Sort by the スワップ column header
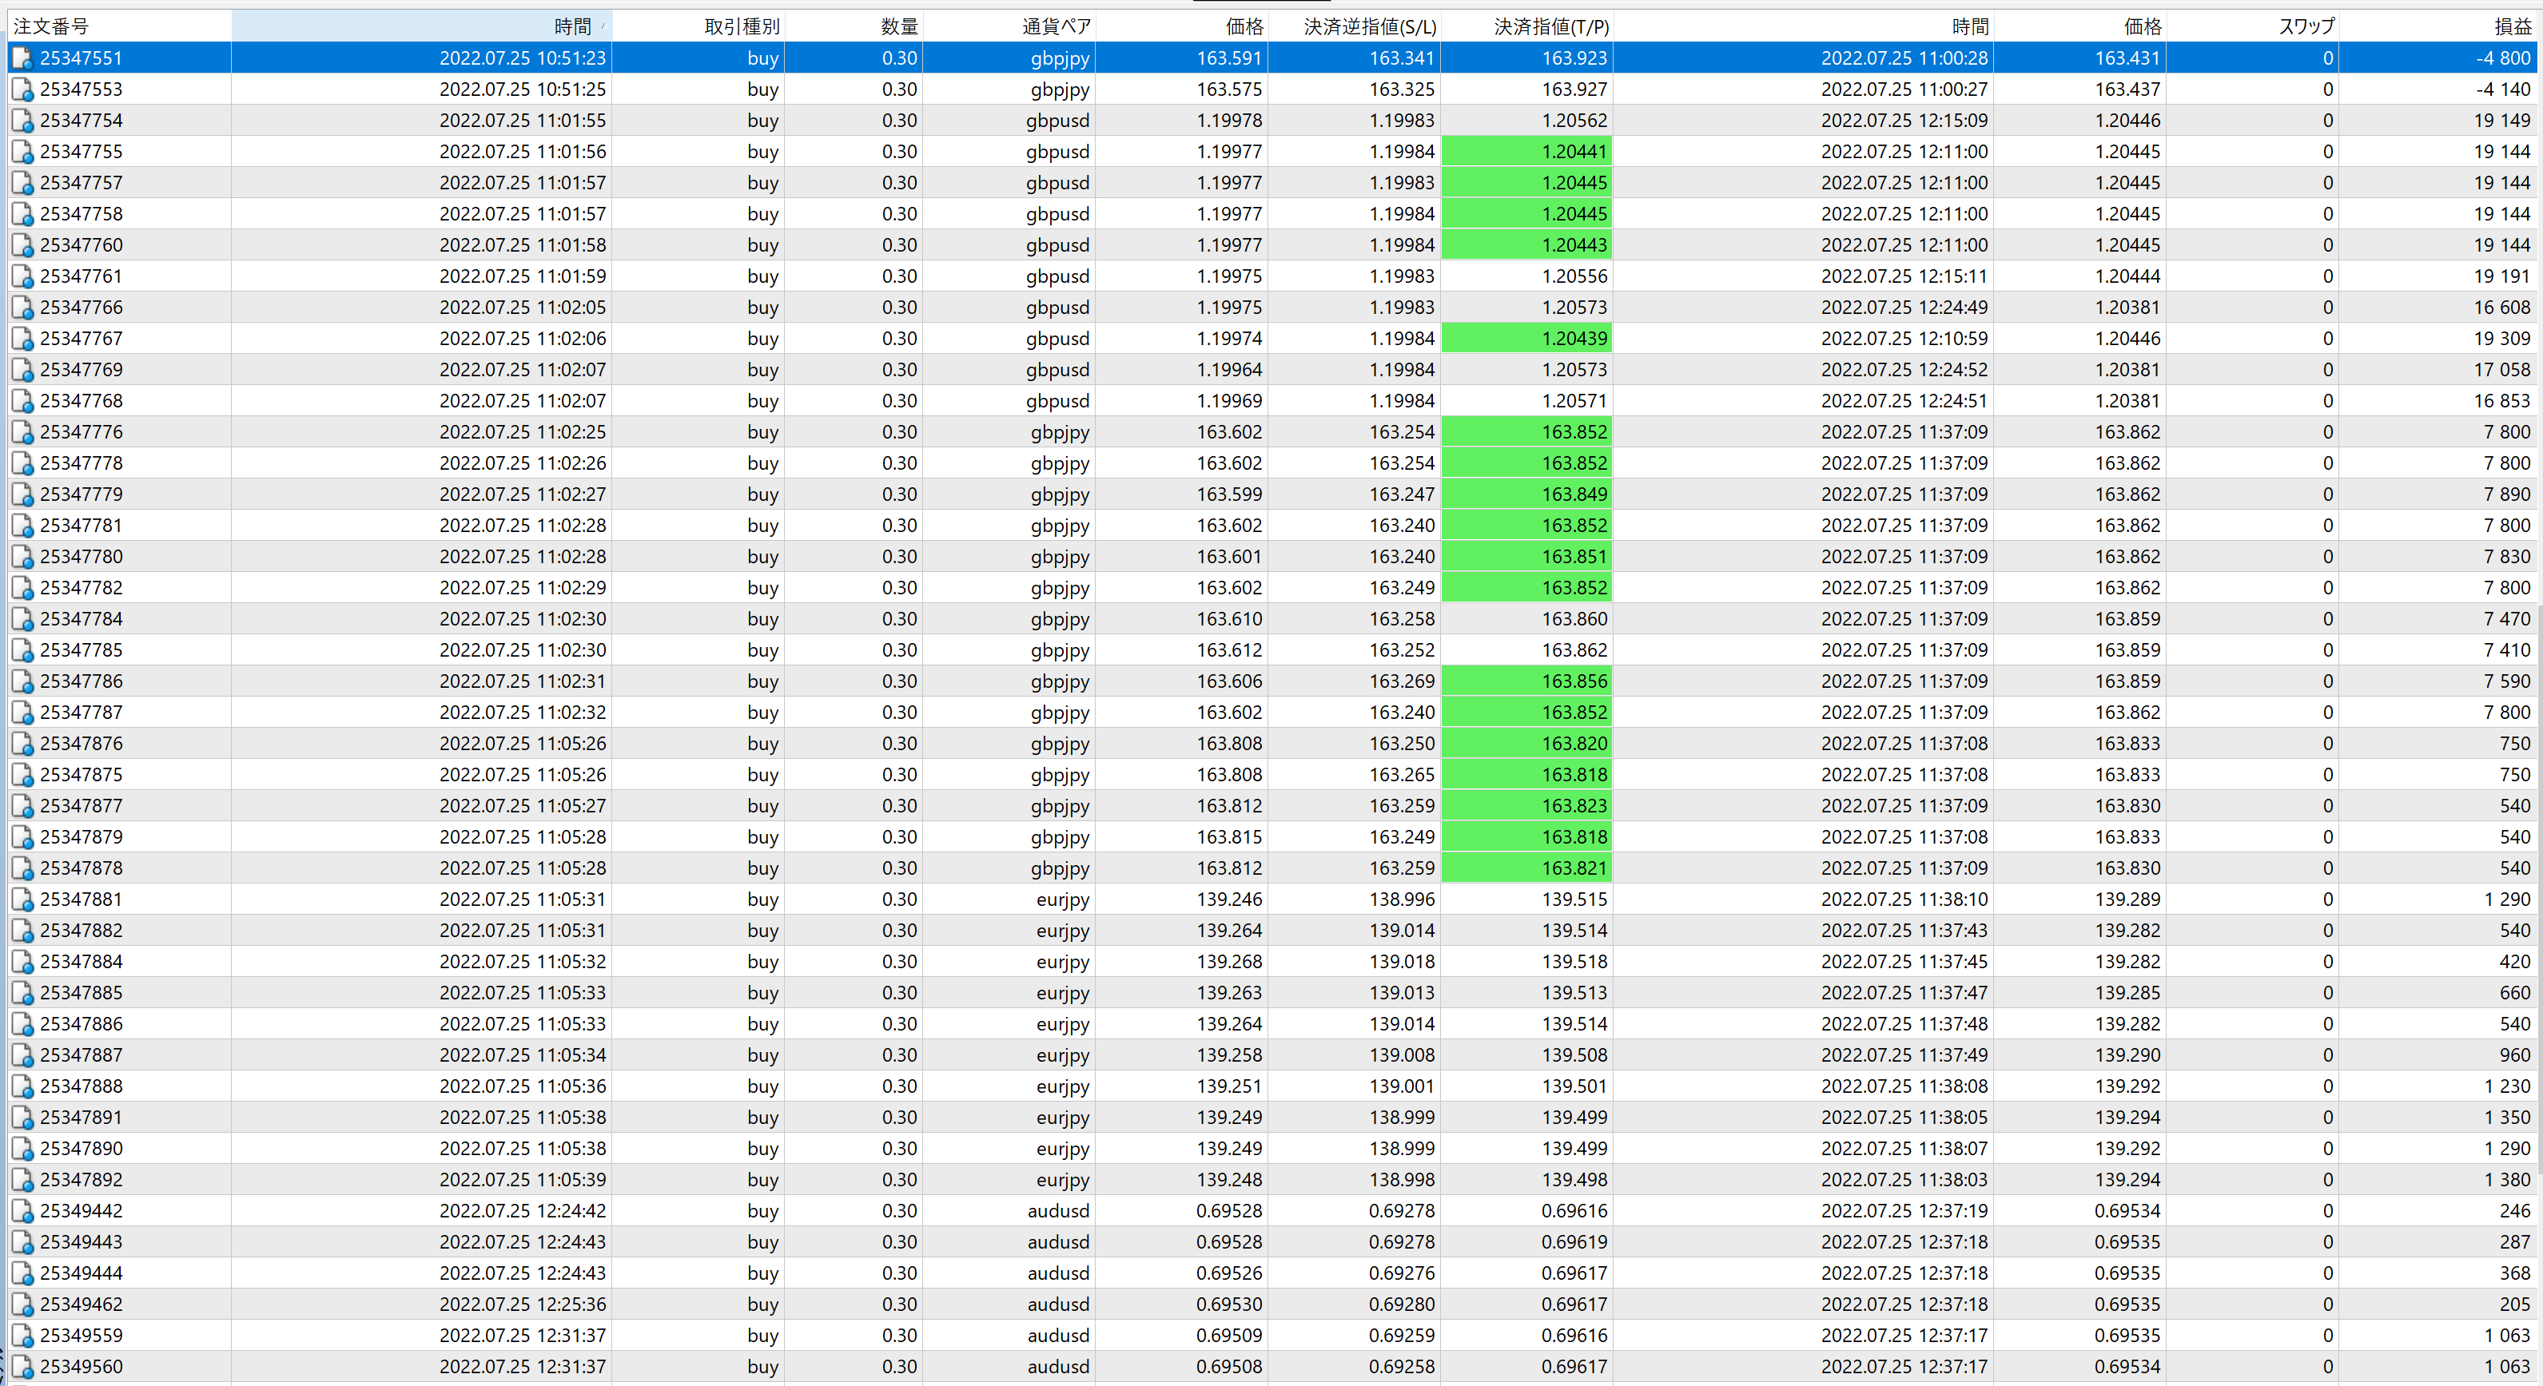The height and width of the screenshot is (1386, 2543). pos(2253,26)
